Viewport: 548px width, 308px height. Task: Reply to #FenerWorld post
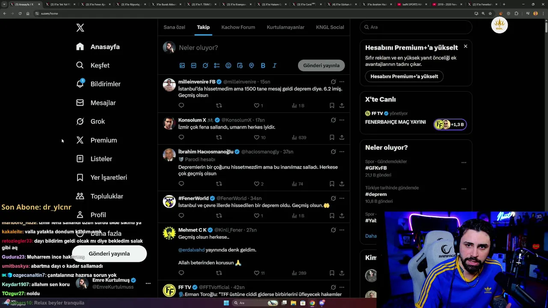click(181, 216)
